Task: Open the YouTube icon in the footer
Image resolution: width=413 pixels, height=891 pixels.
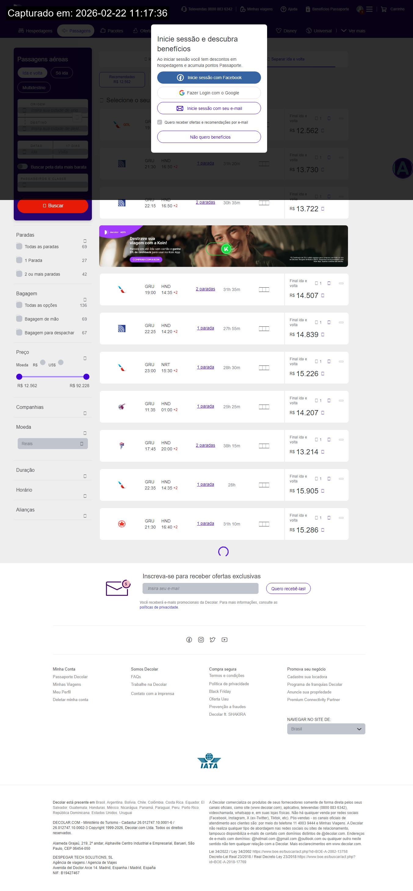Action: click(224, 639)
